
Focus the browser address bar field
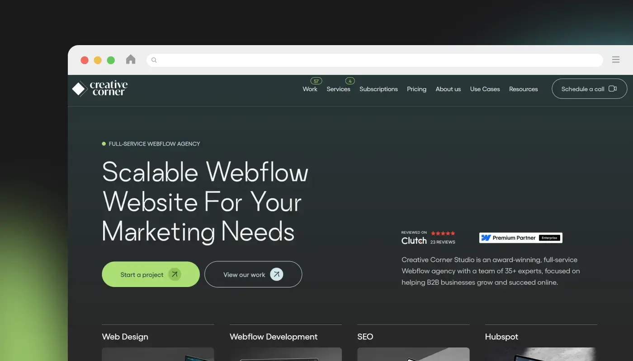tap(375, 60)
